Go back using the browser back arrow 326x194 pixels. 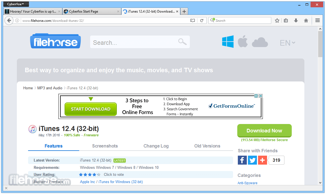pos(9,20)
